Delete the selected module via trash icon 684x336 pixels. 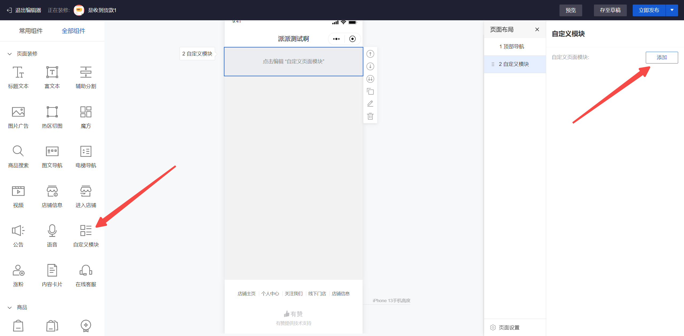point(370,116)
